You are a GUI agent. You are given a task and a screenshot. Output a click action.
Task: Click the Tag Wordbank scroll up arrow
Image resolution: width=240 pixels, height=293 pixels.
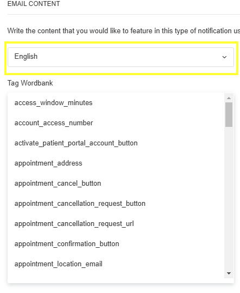click(229, 98)
